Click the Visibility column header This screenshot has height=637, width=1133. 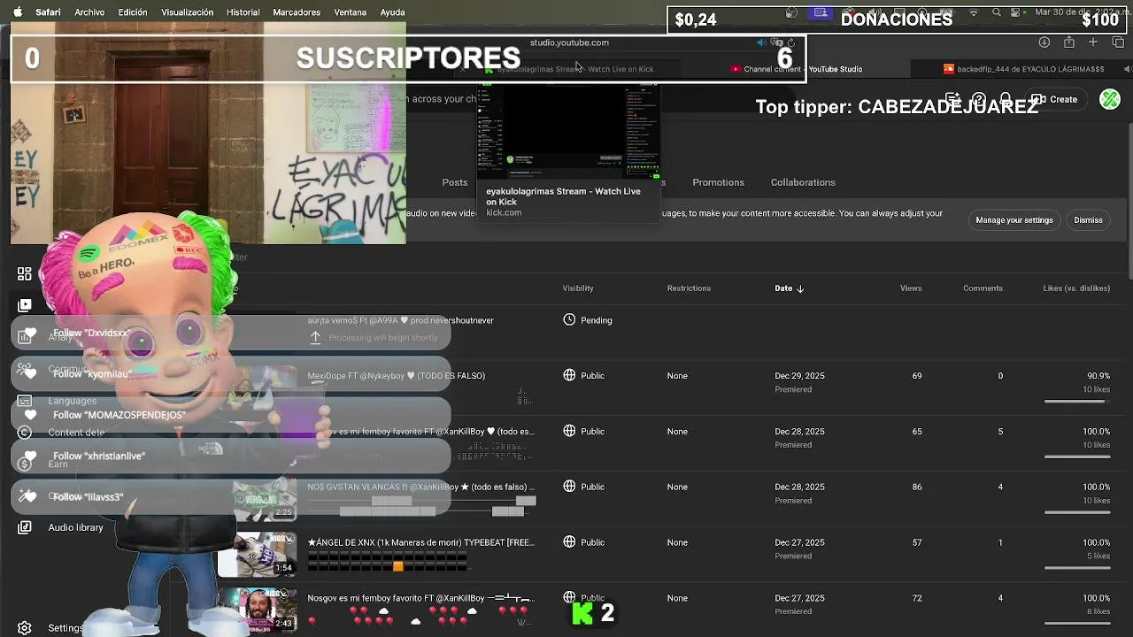(578, 288)
